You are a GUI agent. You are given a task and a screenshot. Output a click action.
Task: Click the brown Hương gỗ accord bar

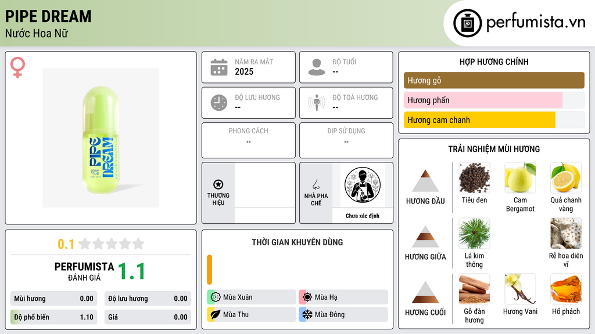[494, 80]
